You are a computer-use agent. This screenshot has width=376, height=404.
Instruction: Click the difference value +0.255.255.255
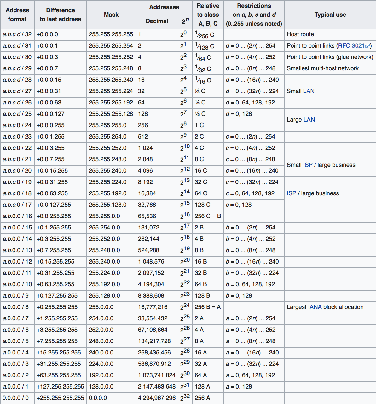(x=61, y=307)
